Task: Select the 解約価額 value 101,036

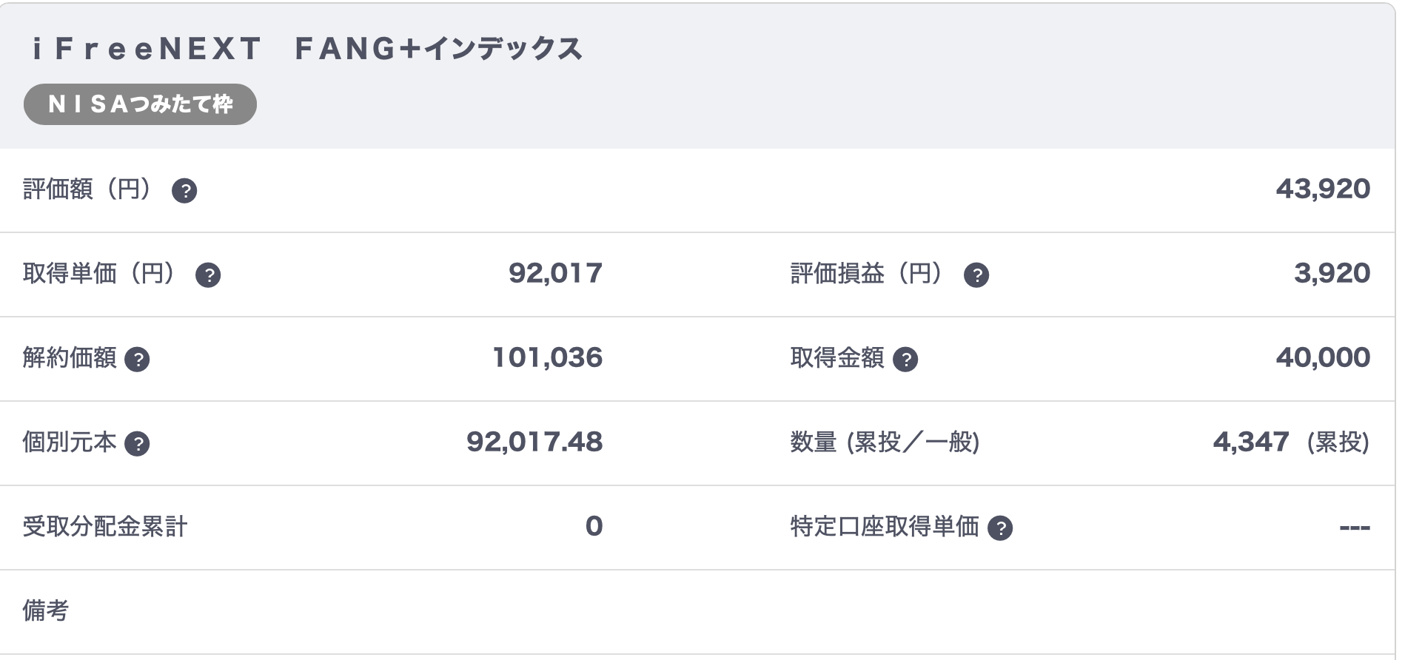Action: [x=547, y=358]
